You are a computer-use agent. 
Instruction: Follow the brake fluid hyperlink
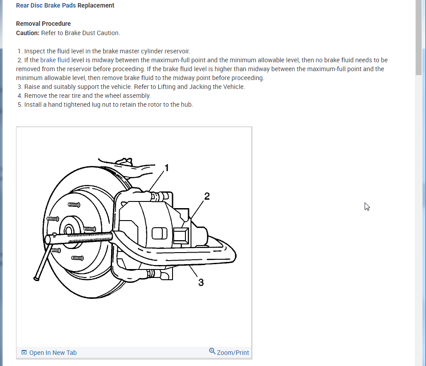coord(55,60)
